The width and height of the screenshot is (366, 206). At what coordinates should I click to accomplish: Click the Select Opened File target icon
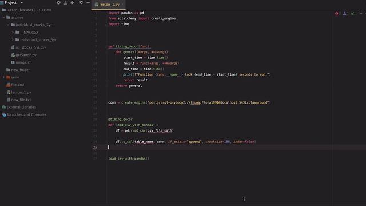(58, 2)
